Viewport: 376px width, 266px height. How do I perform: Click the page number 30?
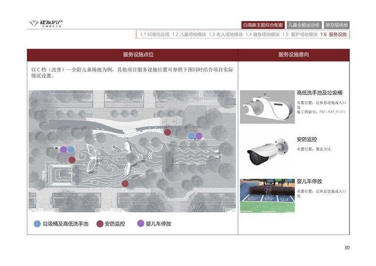(x=347, y=248)
